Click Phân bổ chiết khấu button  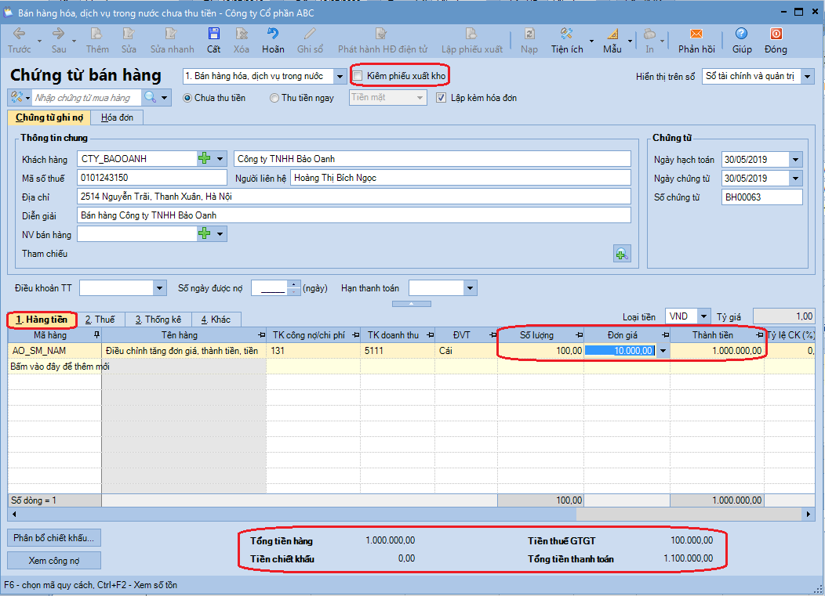53,538
